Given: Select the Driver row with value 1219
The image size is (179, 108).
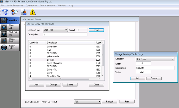Looking at the screenshot, I should click(65, 73).
